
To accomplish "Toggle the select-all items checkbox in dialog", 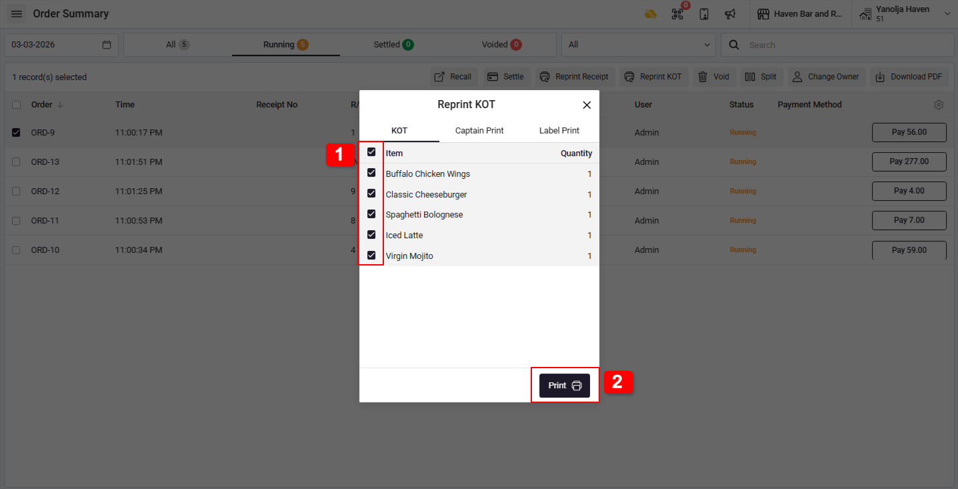I will 371,152.
